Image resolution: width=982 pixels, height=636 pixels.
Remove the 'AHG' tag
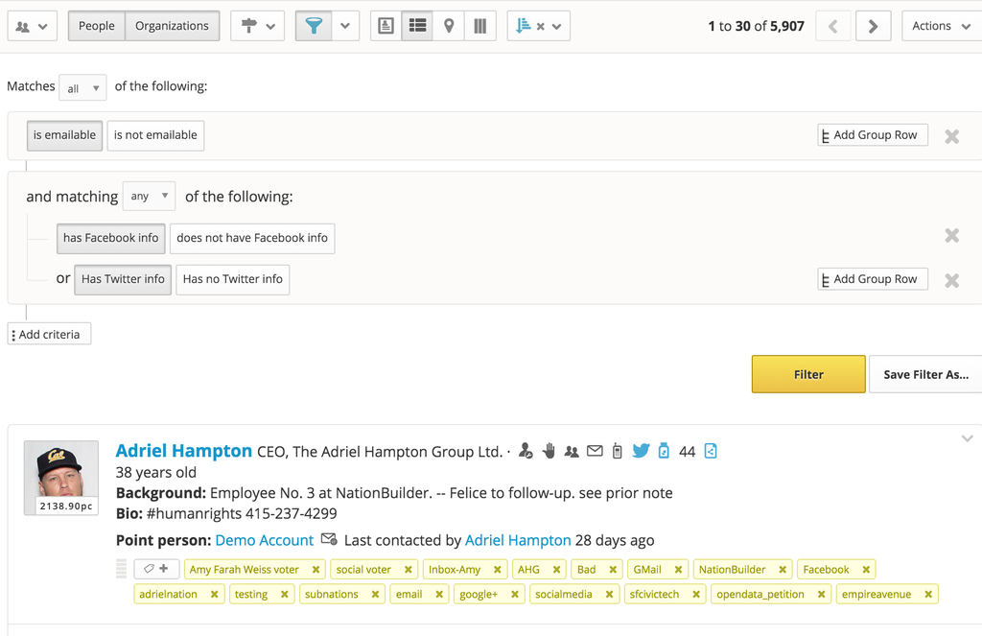pos(556,570)
